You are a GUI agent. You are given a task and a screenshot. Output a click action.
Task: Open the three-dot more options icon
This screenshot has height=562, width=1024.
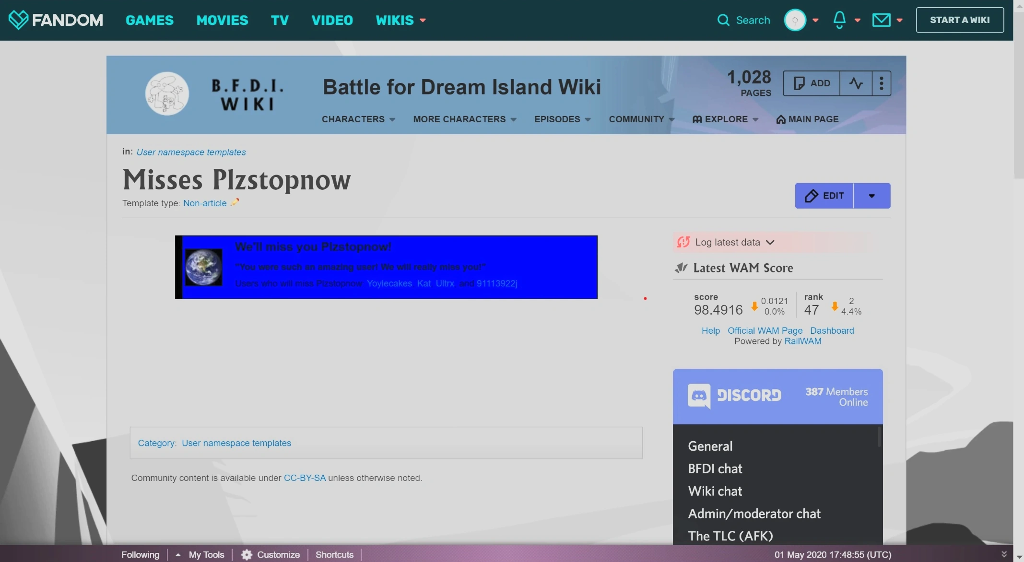882,83
